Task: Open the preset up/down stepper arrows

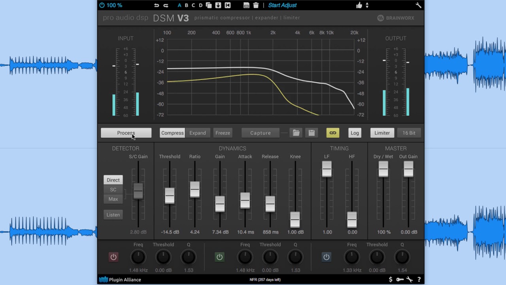Action: click(x=367, y=5)
